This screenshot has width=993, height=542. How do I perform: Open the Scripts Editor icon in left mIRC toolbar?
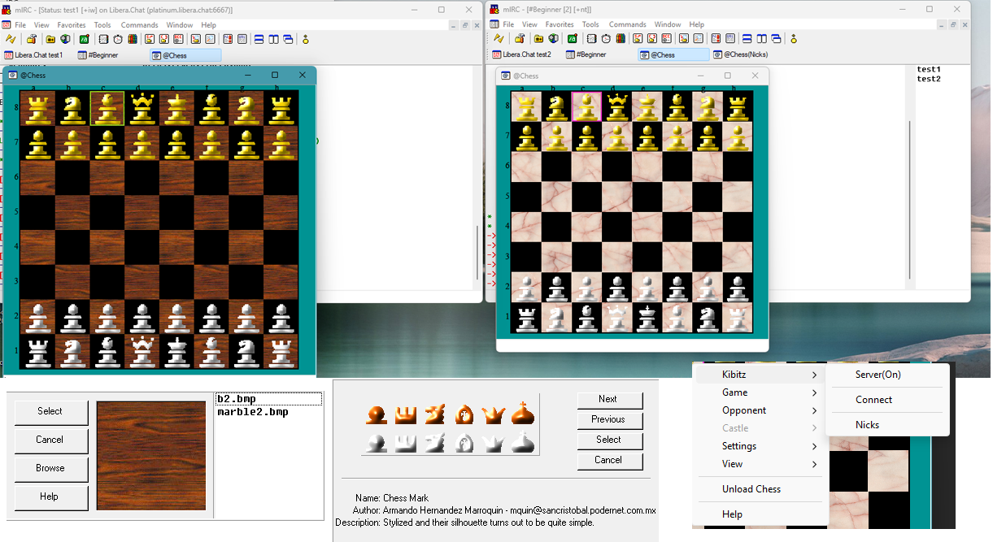(x=85, y=39)
